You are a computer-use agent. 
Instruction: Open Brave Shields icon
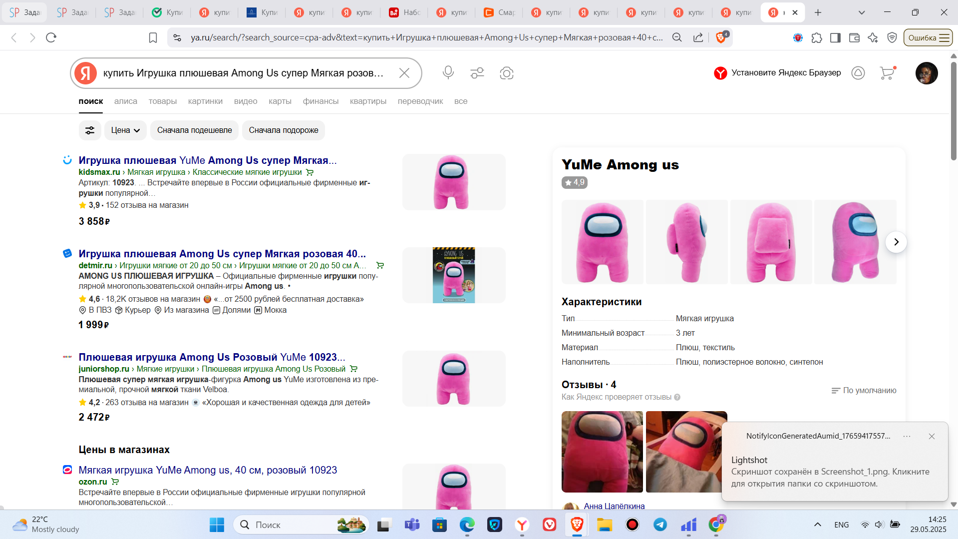[x=721, y=37]
